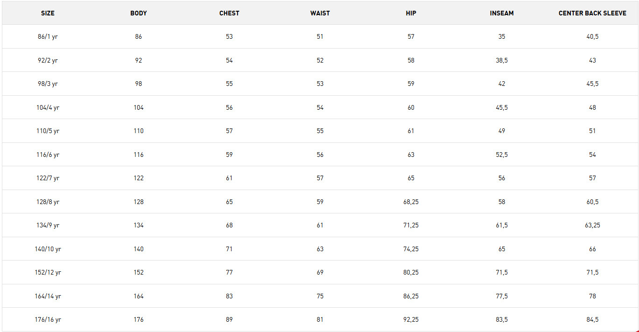Select the 86/1 yr size row label
Screen dimensions: 639x332
[48, 36]
